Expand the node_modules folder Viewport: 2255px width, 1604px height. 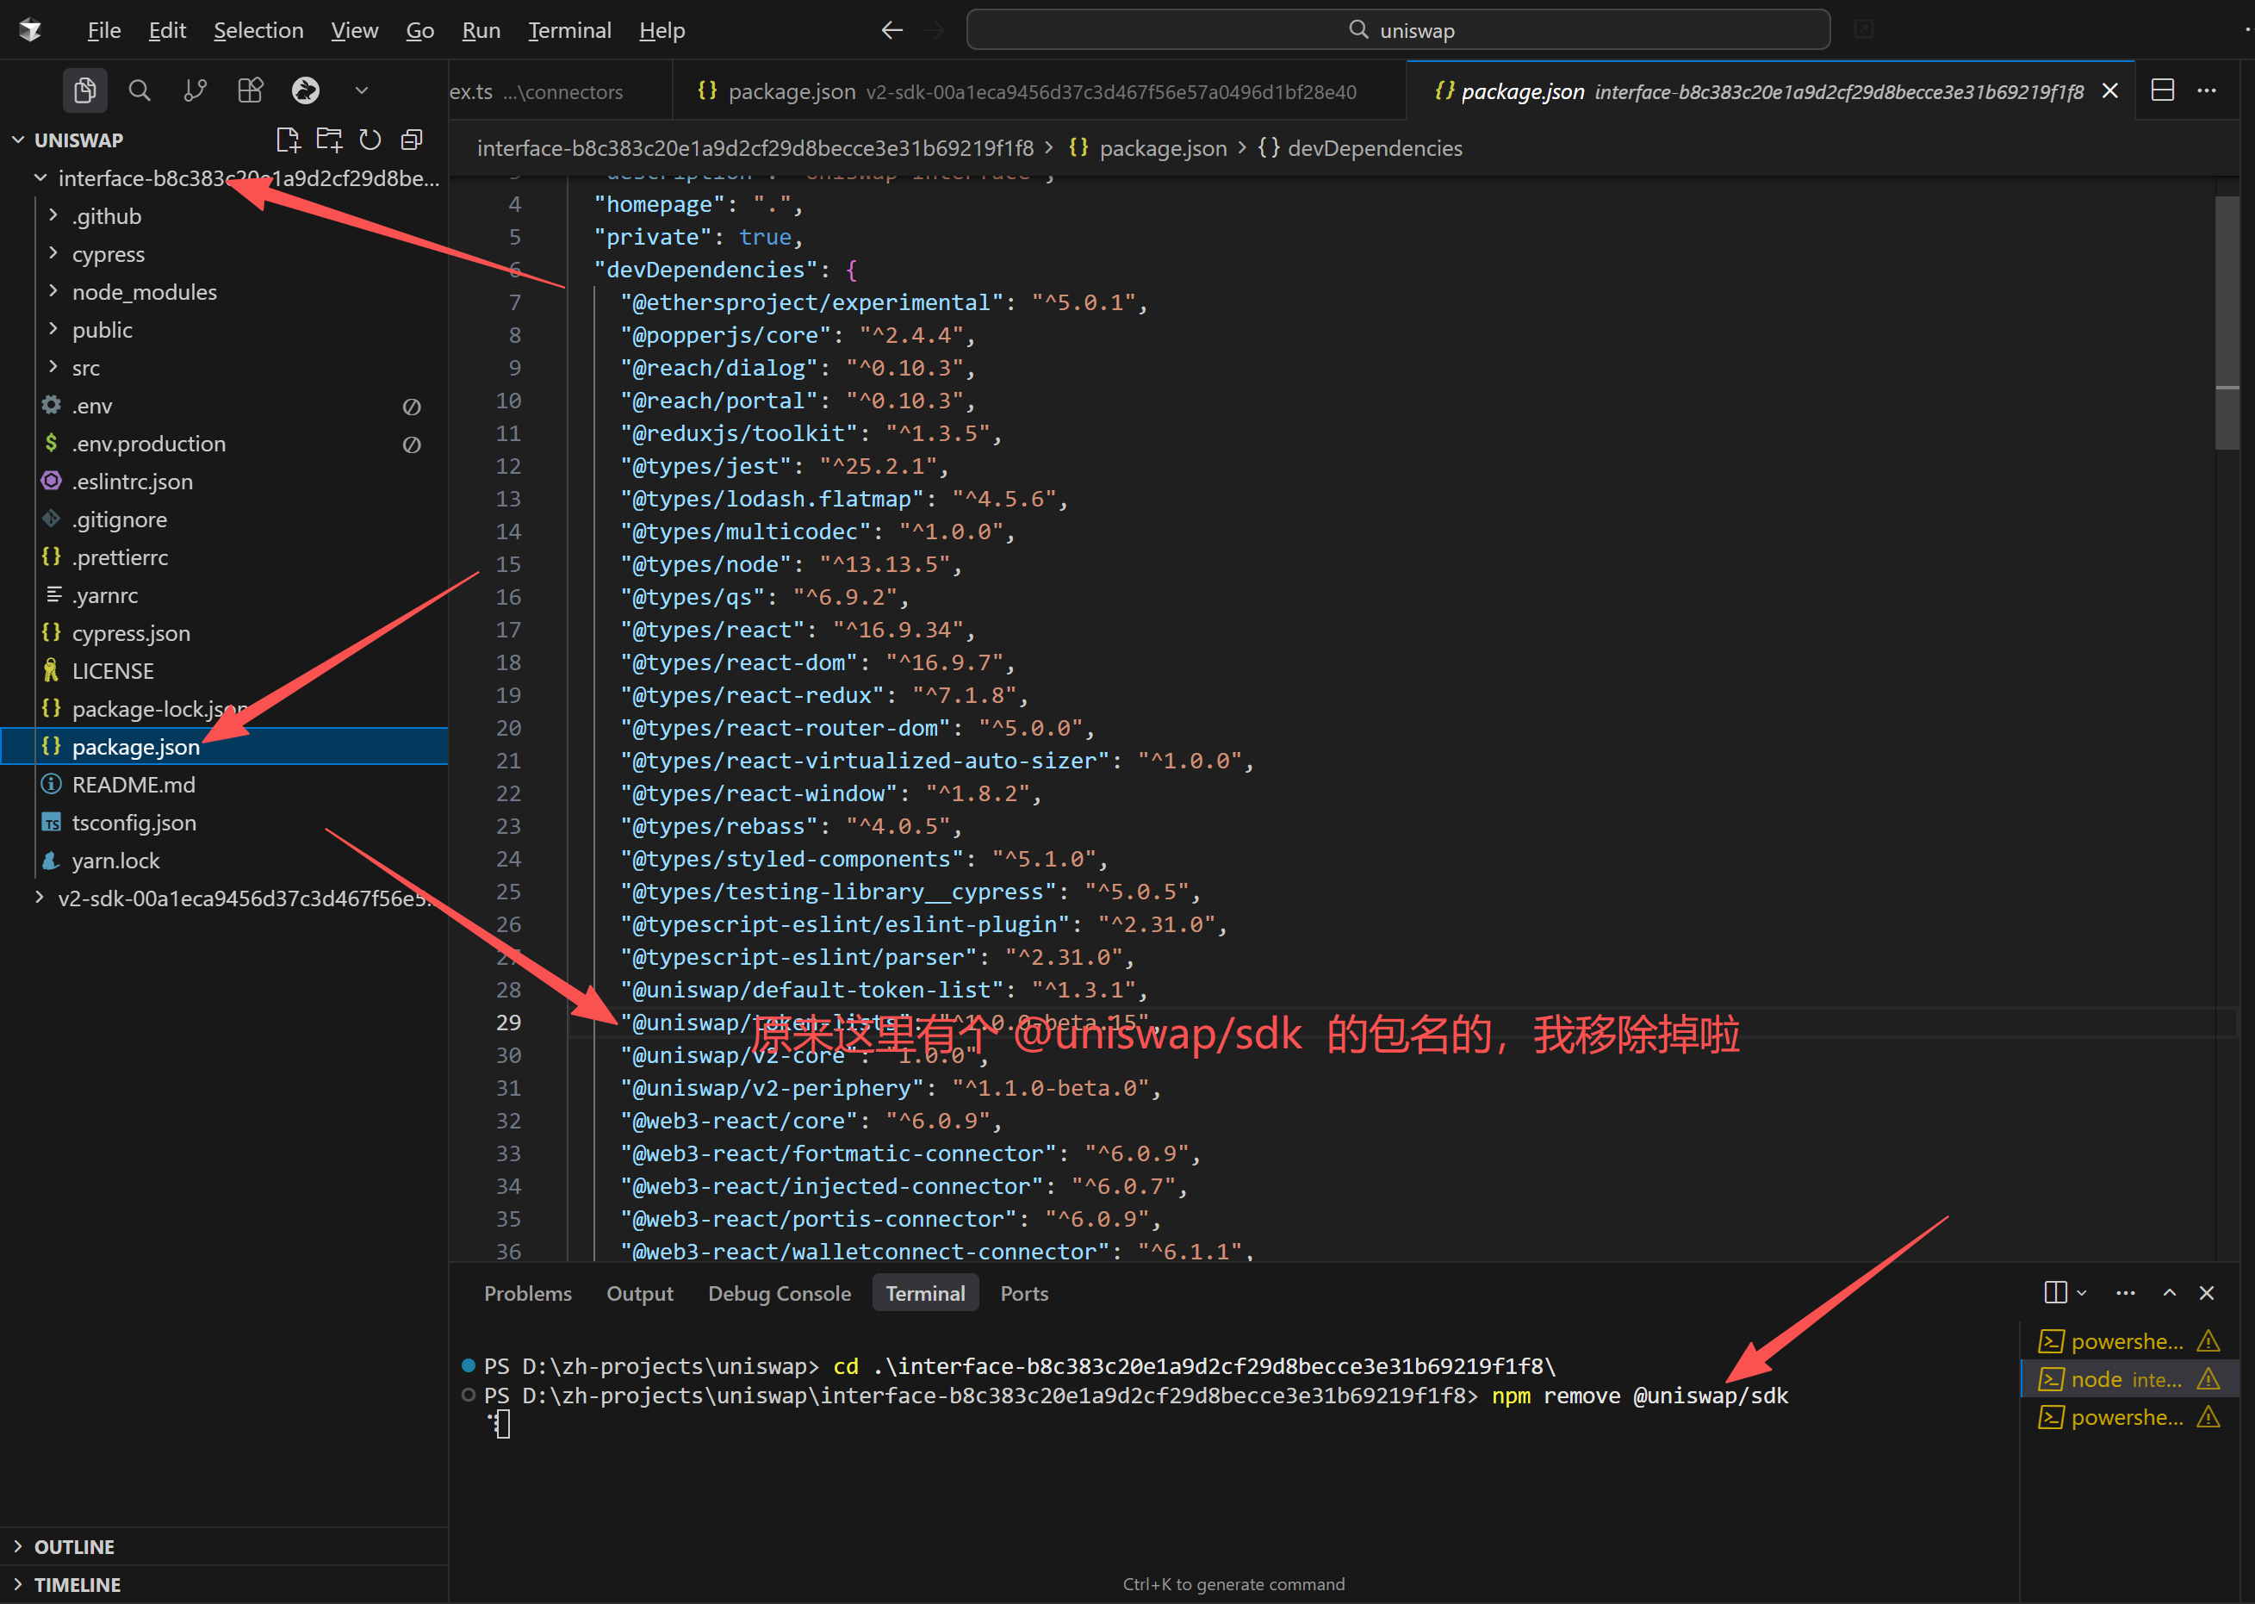pos(144,292)
